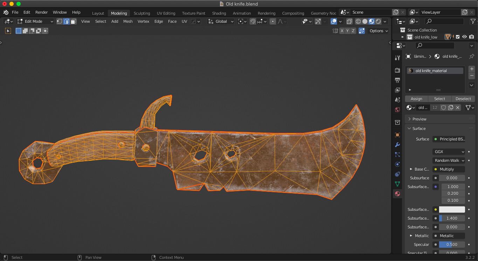
Task: Adjust the Specular 0.500 slider
Action: tap(452, 245)
